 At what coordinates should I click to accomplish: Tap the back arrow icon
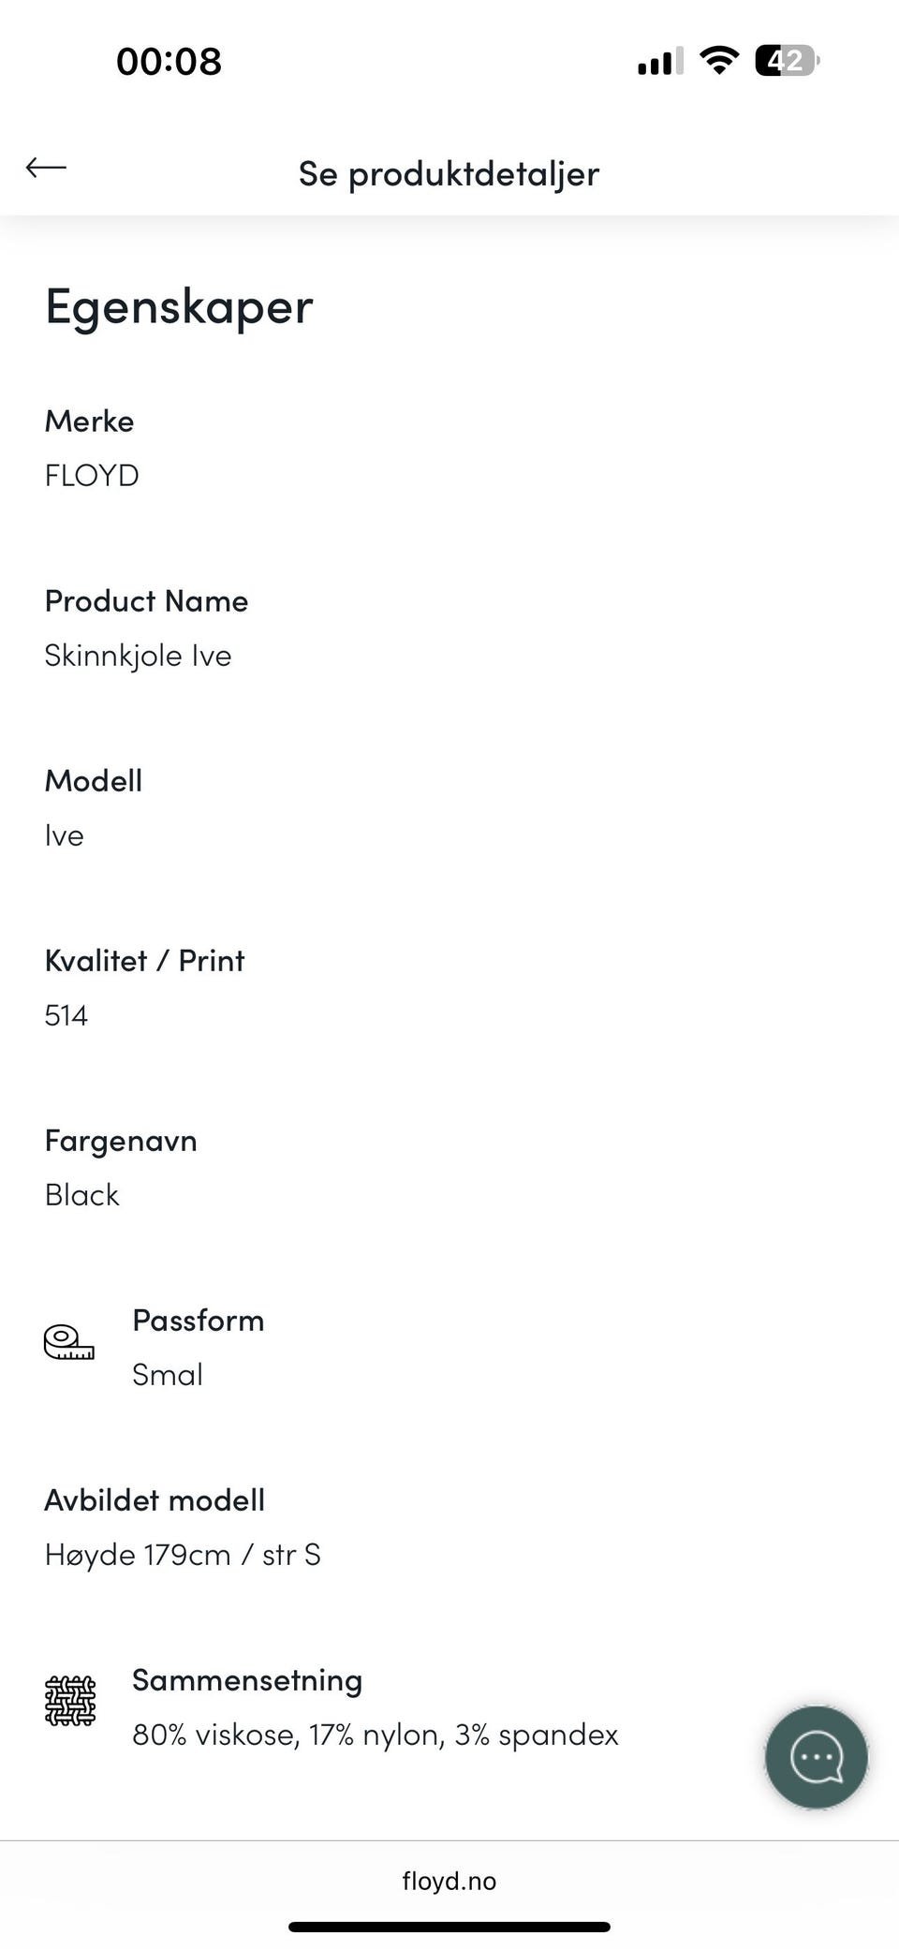46,168
